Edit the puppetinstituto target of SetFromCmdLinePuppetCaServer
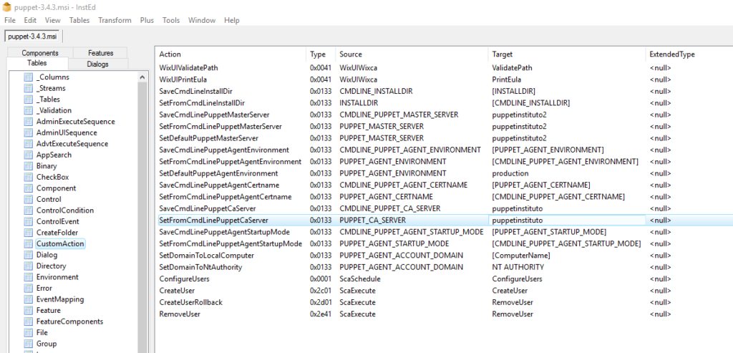The height and width of the screenshot is (353, 733). tap(566, 221)
